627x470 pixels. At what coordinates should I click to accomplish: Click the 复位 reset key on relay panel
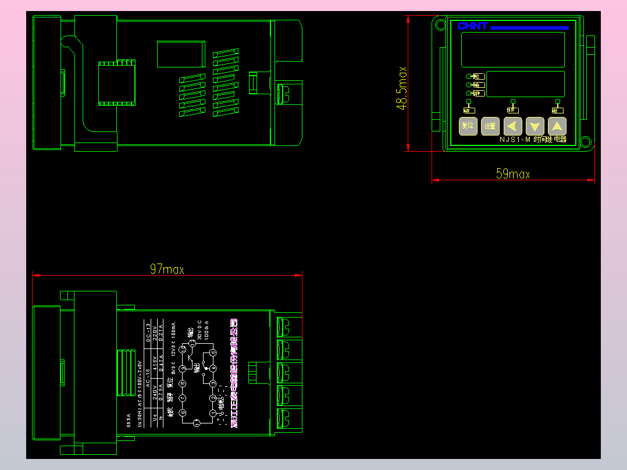pos(468,126)
